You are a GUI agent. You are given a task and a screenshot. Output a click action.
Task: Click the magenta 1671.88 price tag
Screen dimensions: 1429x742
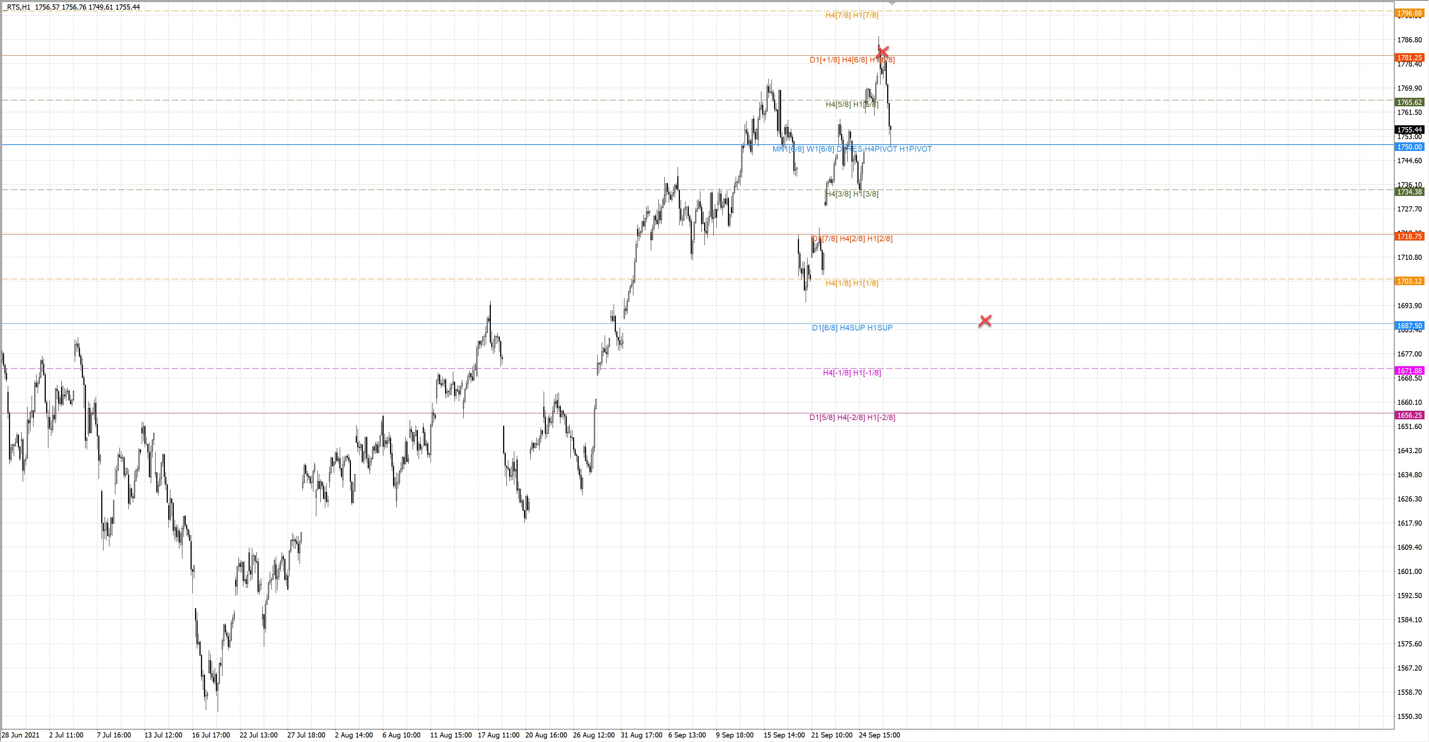1409,371
